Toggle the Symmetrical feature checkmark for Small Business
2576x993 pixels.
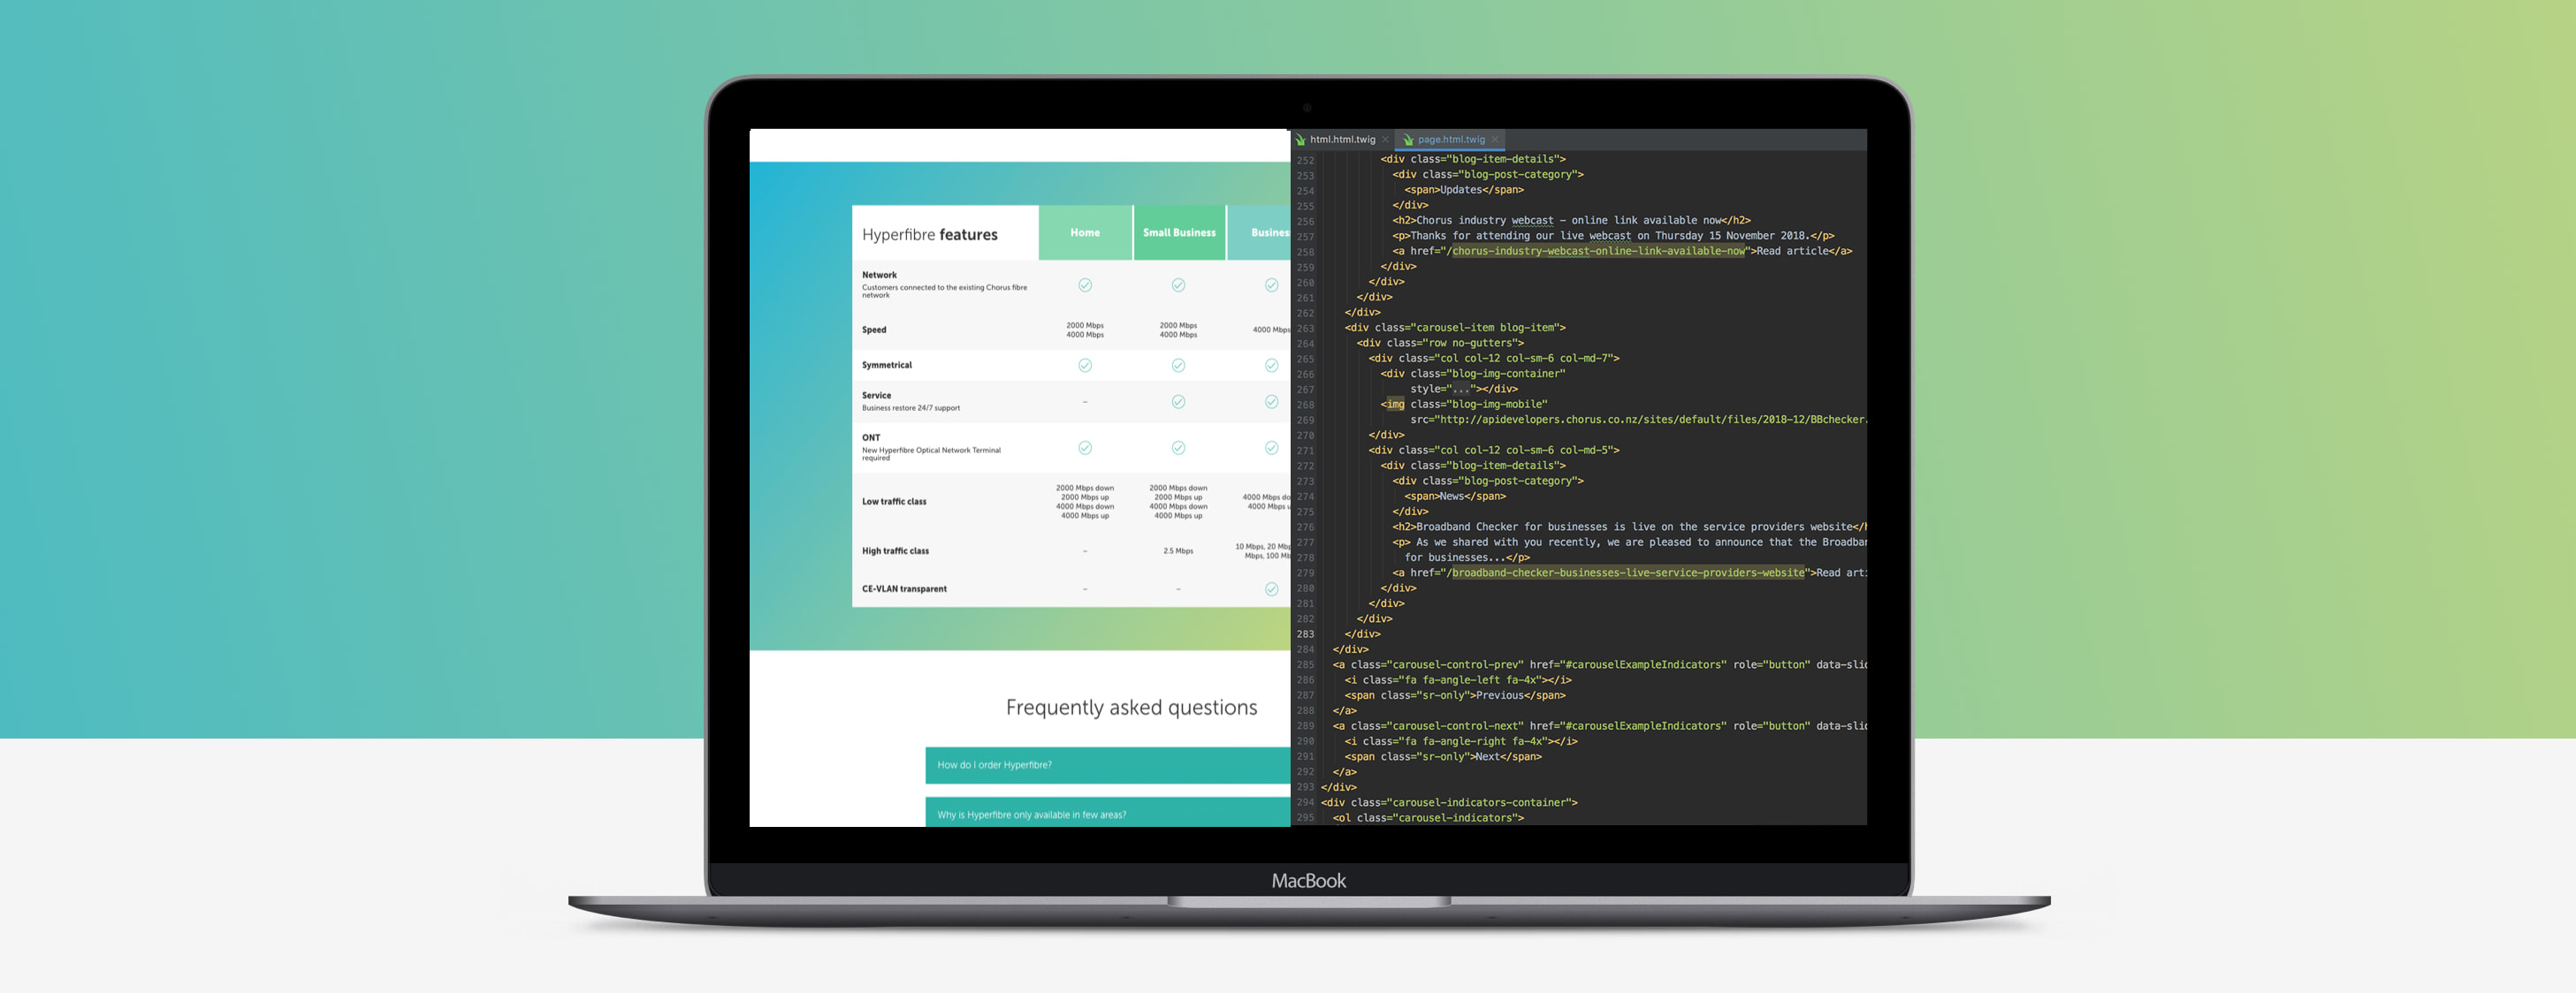click(x=1179, y=364)
